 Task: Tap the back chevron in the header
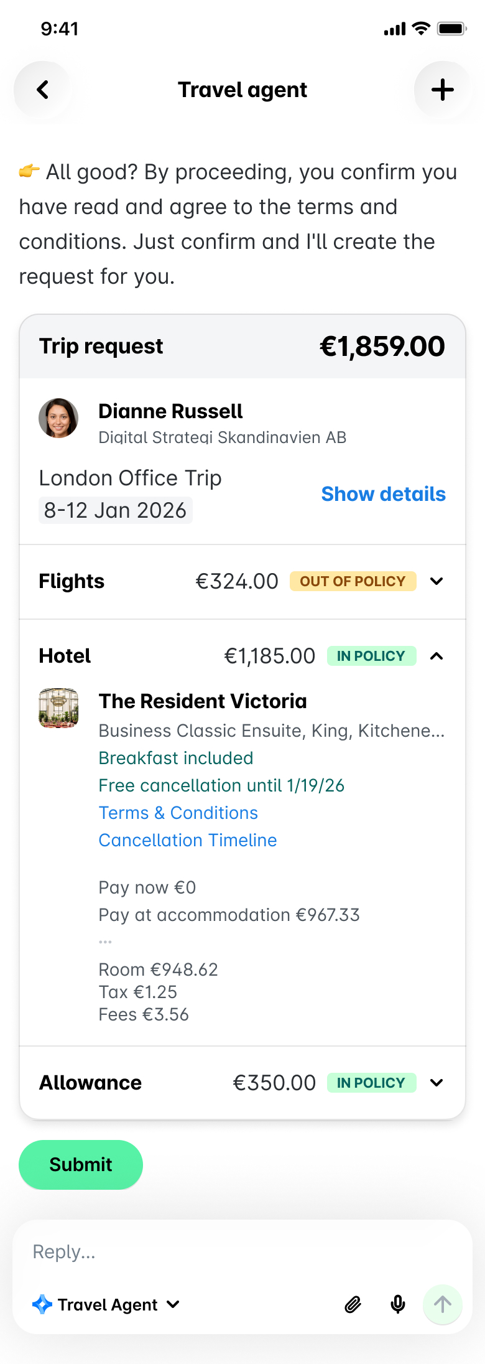click(x=43, y=90)
